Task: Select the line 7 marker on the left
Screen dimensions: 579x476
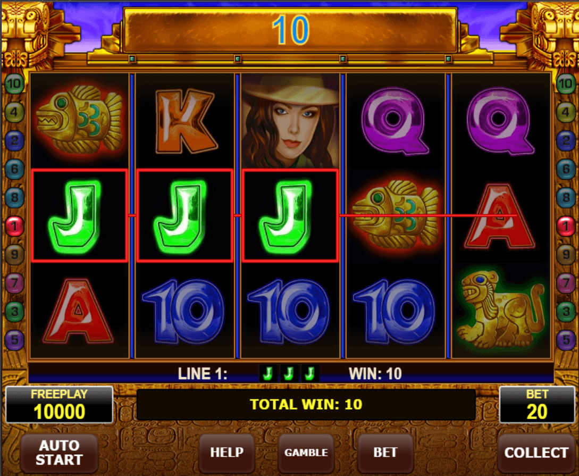Action: tap(14, 283)
